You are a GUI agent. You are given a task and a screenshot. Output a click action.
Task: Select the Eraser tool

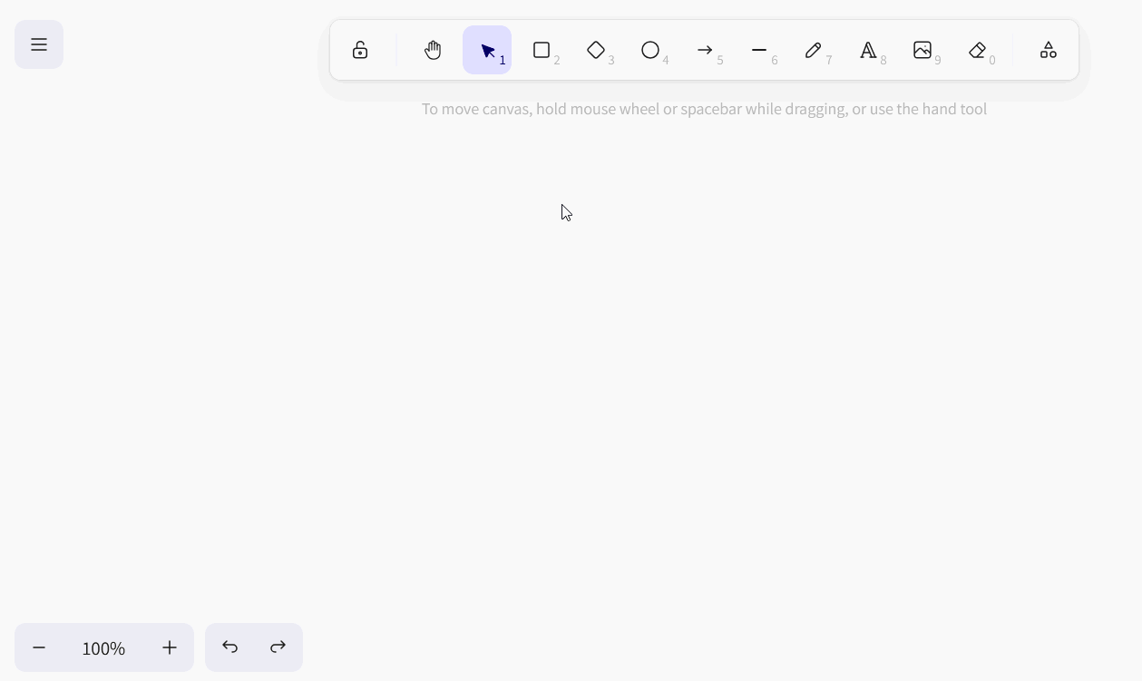[977, 50]
